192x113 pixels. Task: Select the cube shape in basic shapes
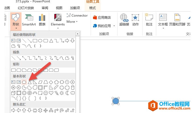(13, 93)
